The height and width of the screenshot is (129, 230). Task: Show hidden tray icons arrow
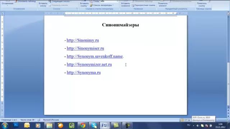click(x=194, y=126)
